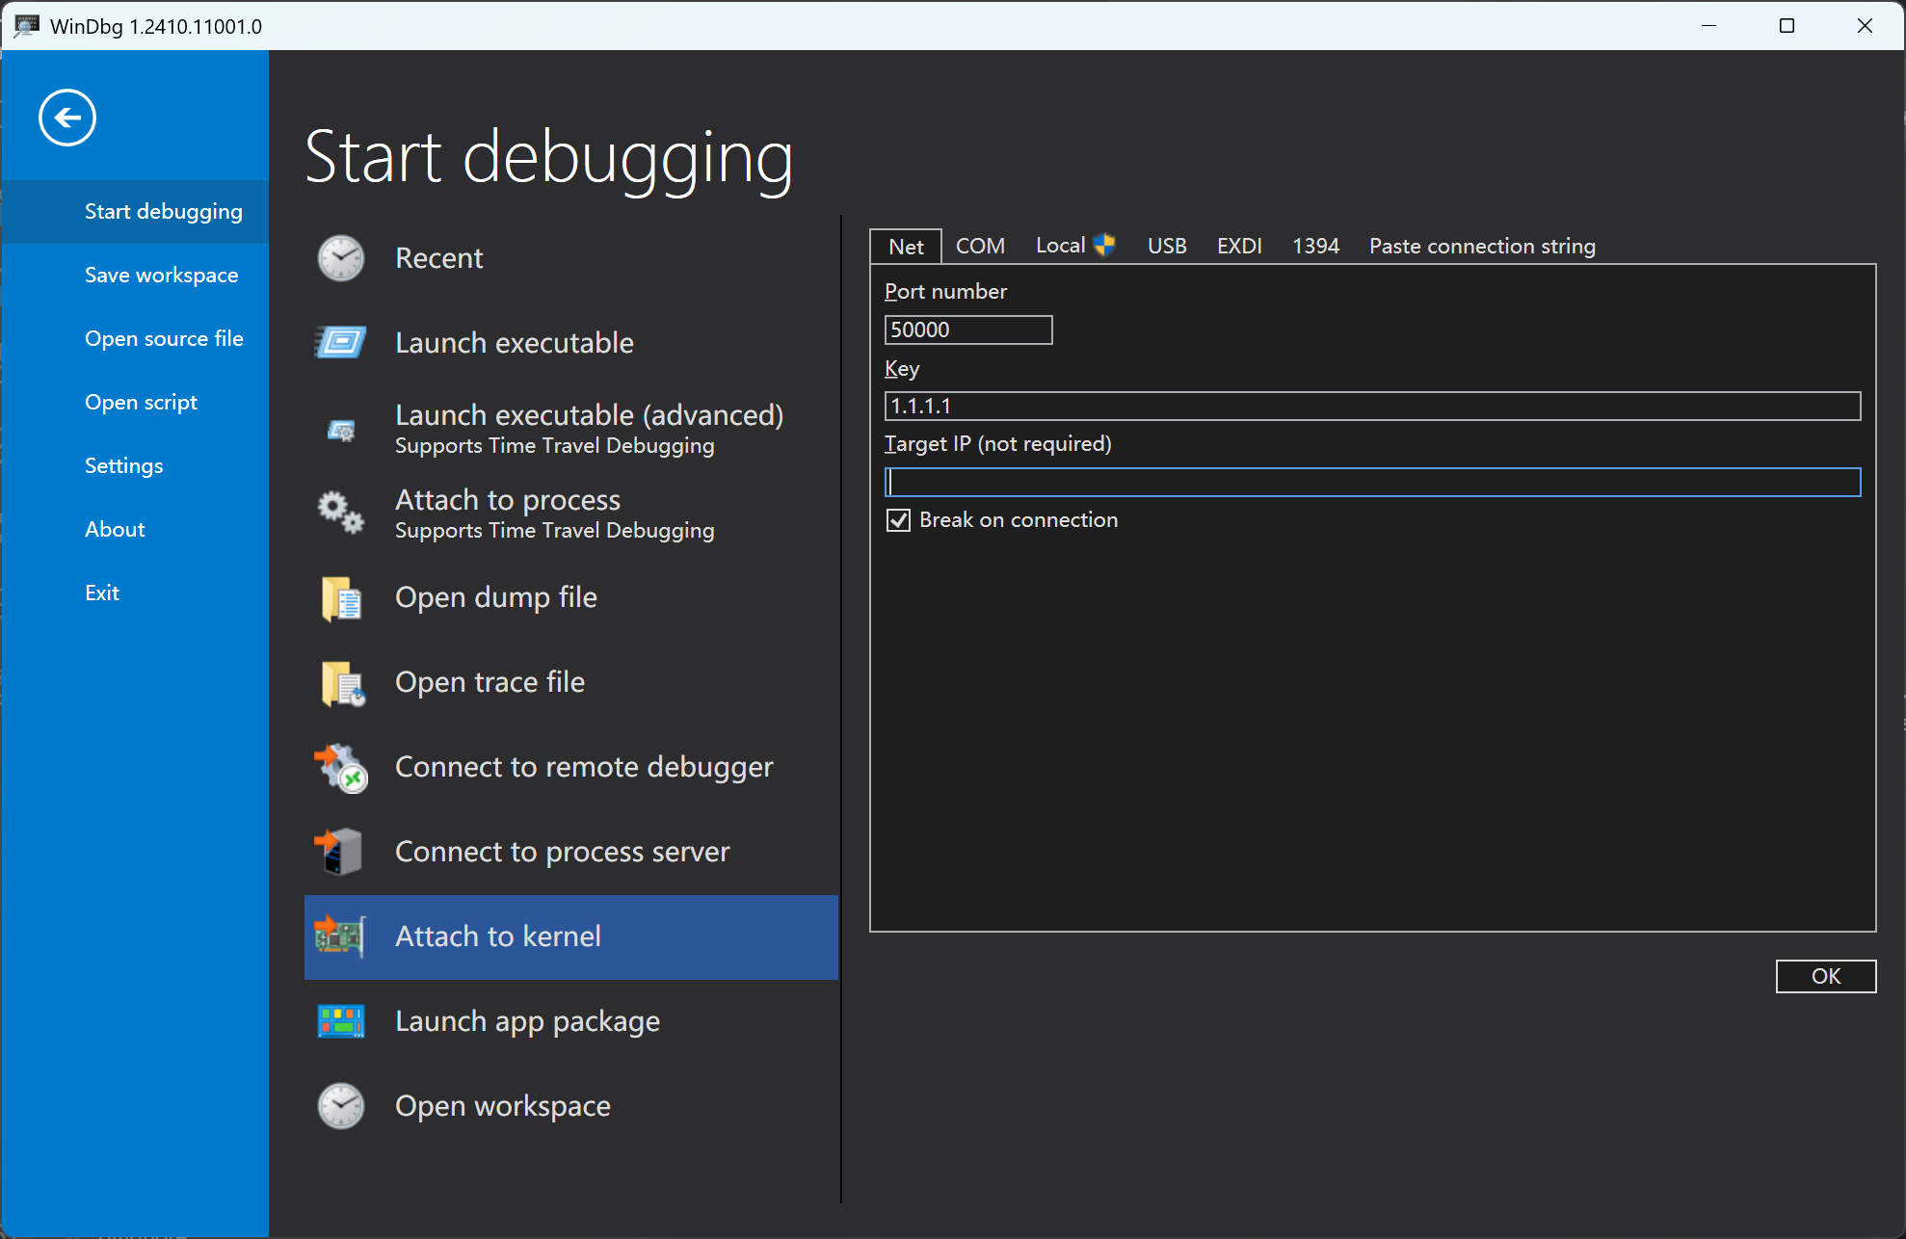The height and width of the screenshot is (1239, 1906).
Task: Open Settings from sidebar
Action: 135,466
